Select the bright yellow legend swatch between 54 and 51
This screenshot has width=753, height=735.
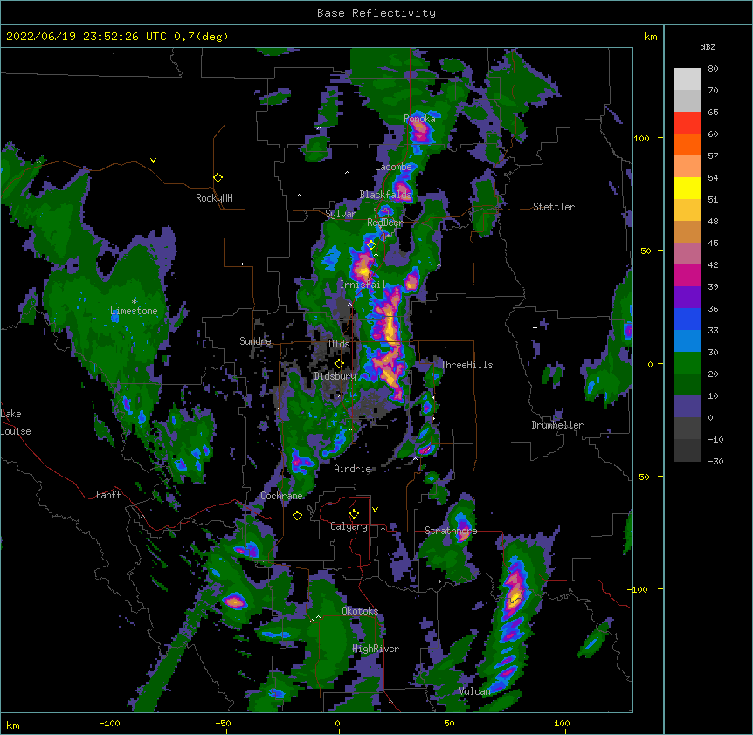(687, 188)
